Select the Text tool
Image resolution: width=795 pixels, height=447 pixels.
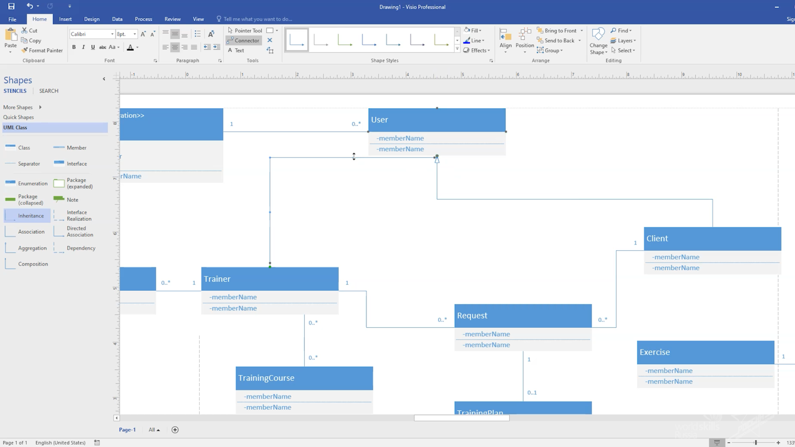(x=236, y=50)
